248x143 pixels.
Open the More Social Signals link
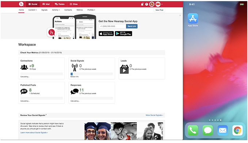[x=154, y=115]
